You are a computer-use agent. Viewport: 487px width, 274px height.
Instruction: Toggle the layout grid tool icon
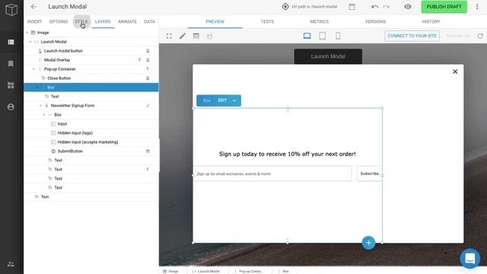[x=196, y=36]
